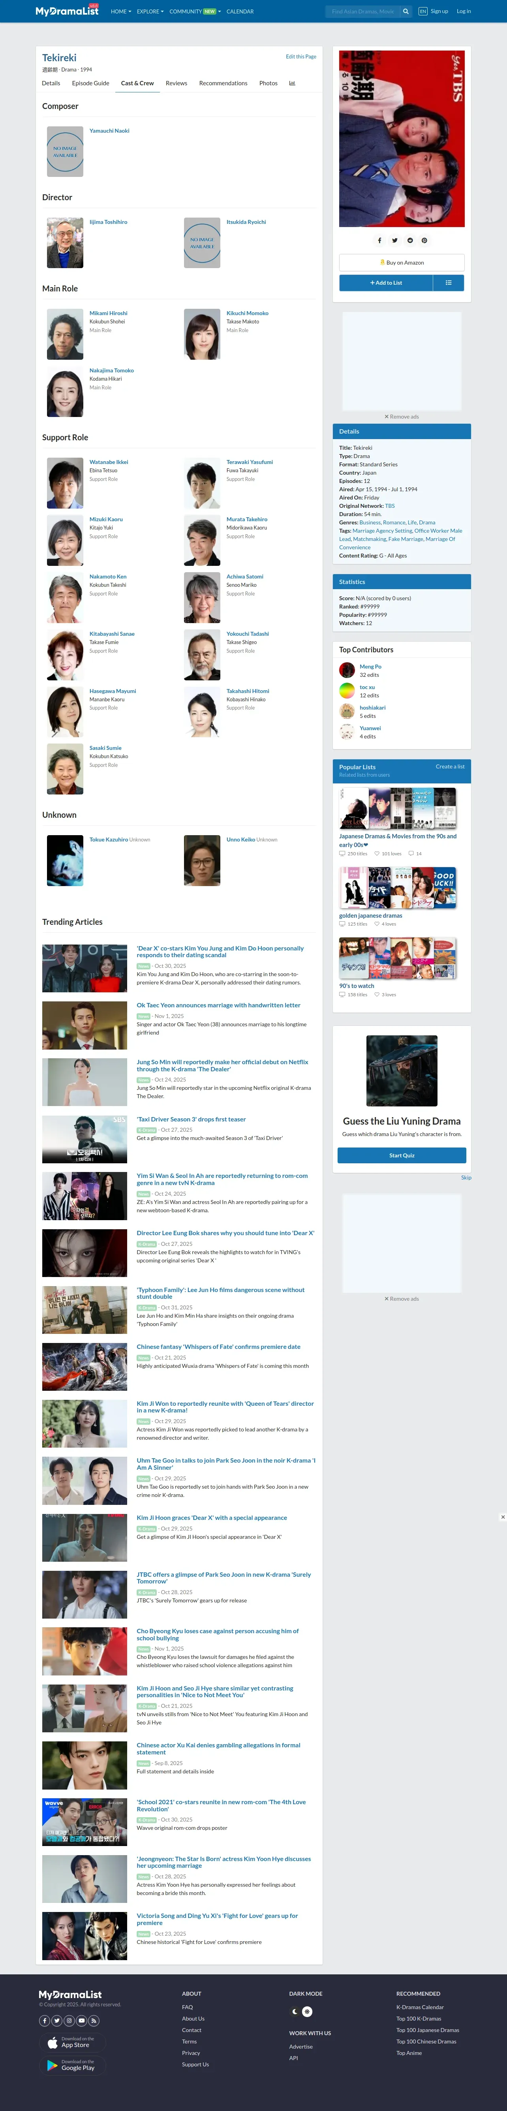This screenshot has width=507, height=2111.
Task: Focus the Find Asian Dramas search field
Action: [362, 11]
